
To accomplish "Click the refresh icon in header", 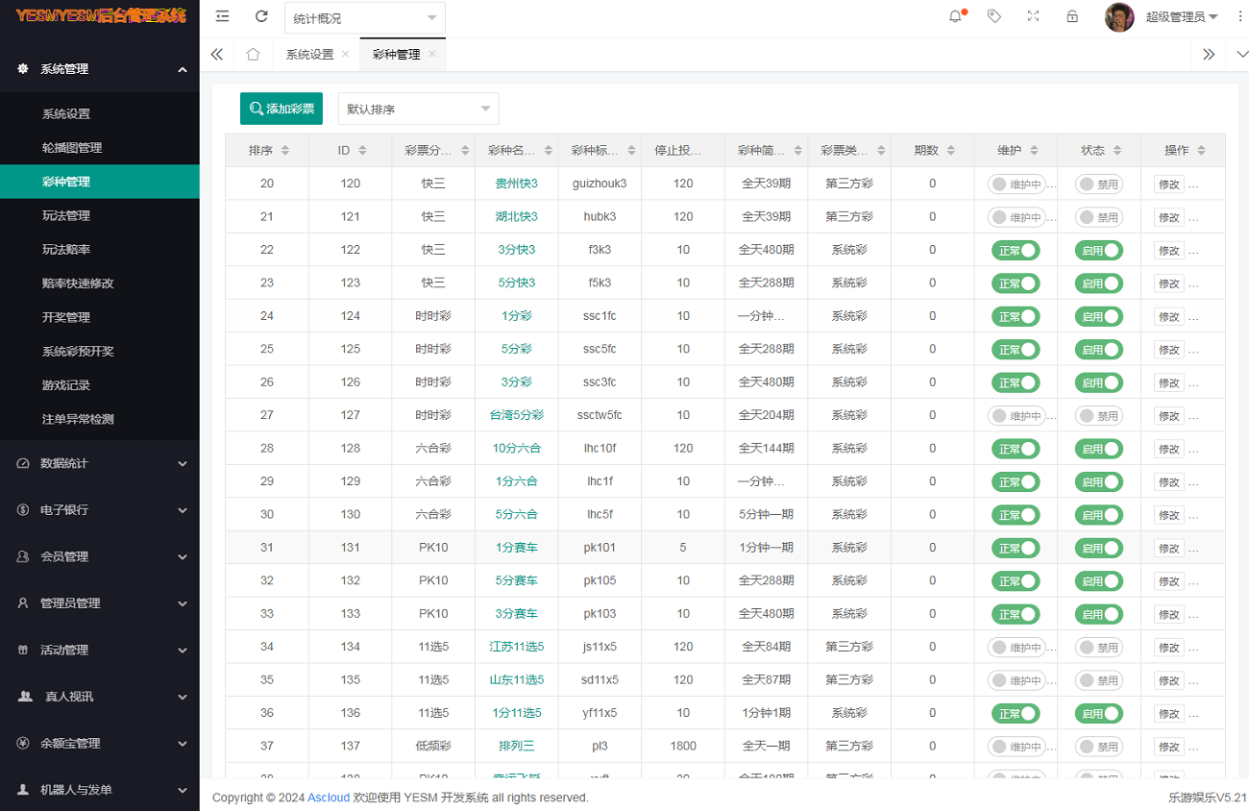I will click(x=261, y=16).
